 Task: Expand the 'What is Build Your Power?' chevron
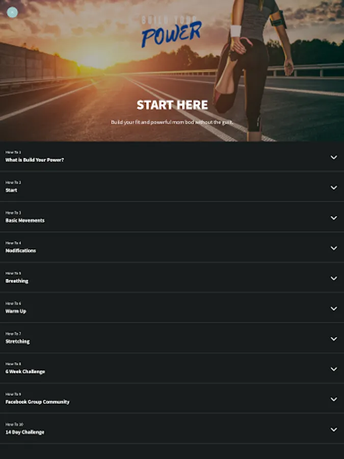point(334,158)
